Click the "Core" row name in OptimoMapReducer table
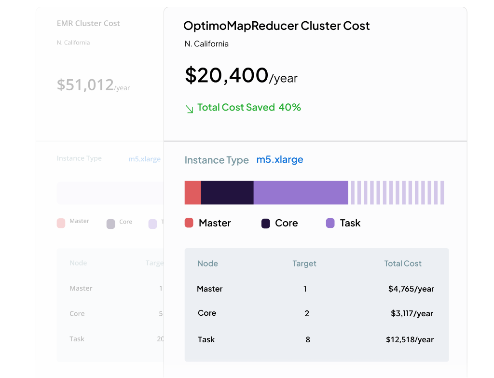Image resolution: width=494 pixels, height=378 pixels. [x=207, y=313]
